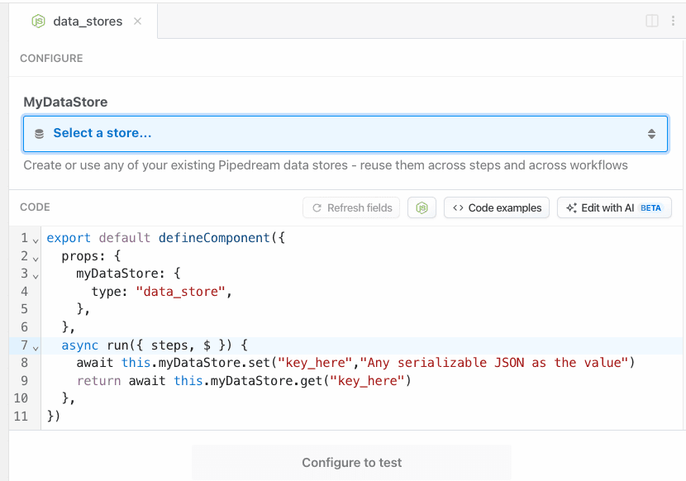Click the up-down arrows on store selector
Image resolution: width=686 pixels, height=481 pixels.
coord(651,134)
